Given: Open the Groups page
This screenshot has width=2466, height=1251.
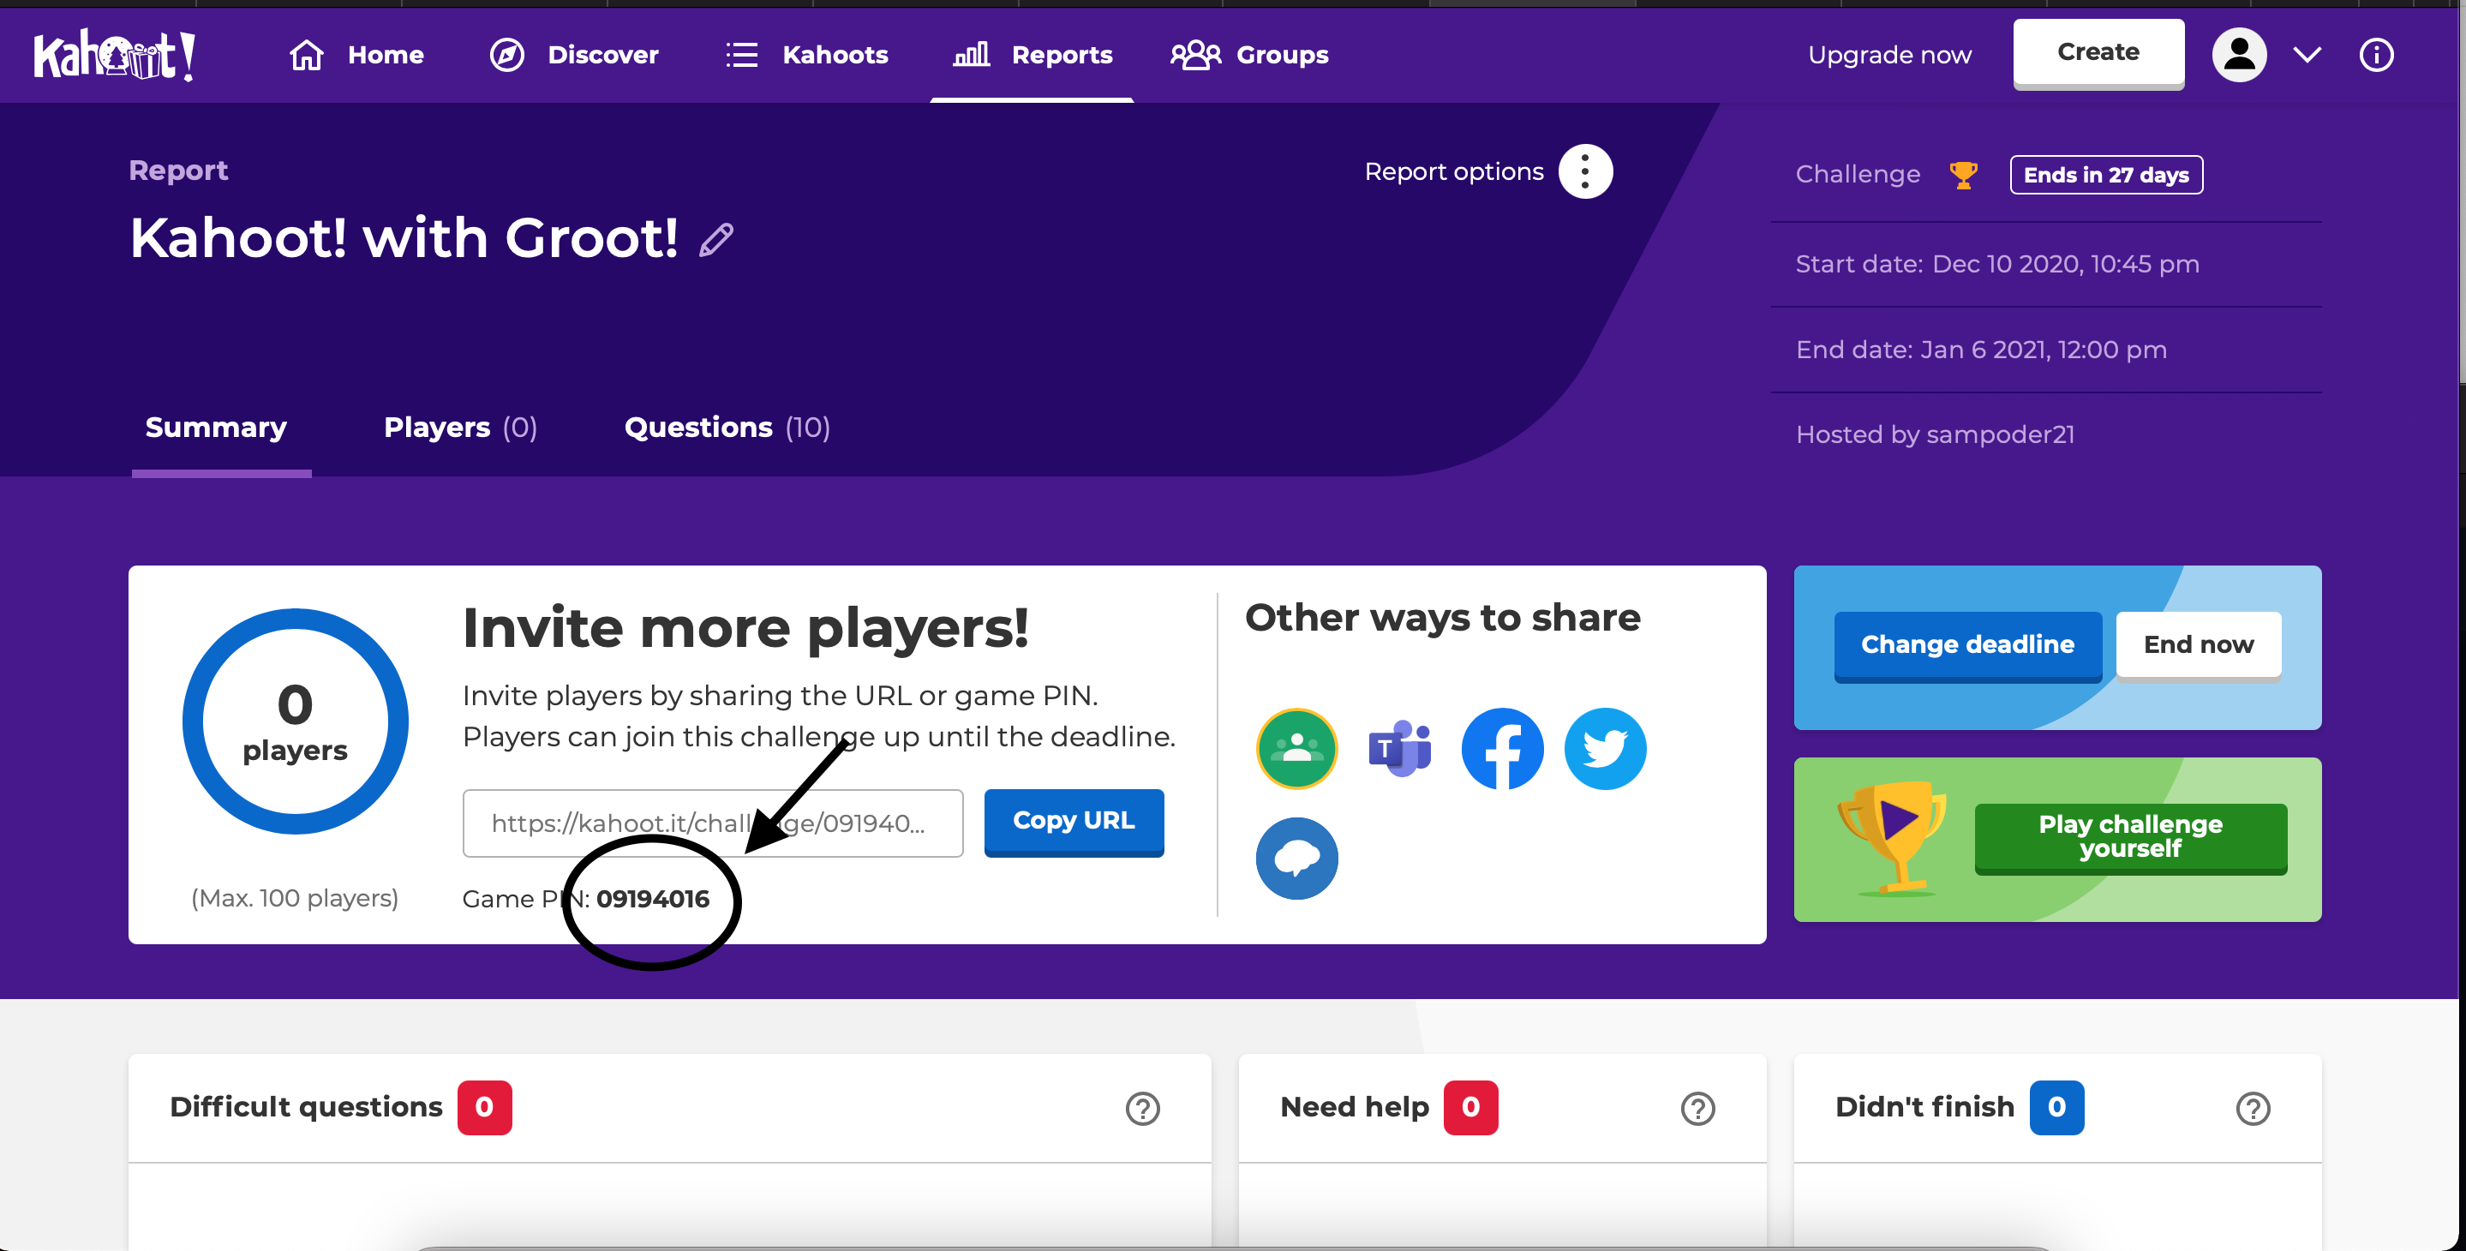Looking at the screenshot, I should tap(1249, 55).
